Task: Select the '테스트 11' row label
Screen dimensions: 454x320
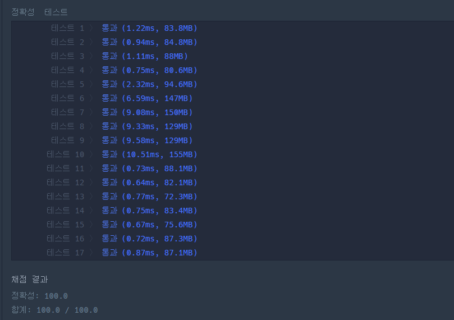Action: pyautogui.click(x=65, y=168)
